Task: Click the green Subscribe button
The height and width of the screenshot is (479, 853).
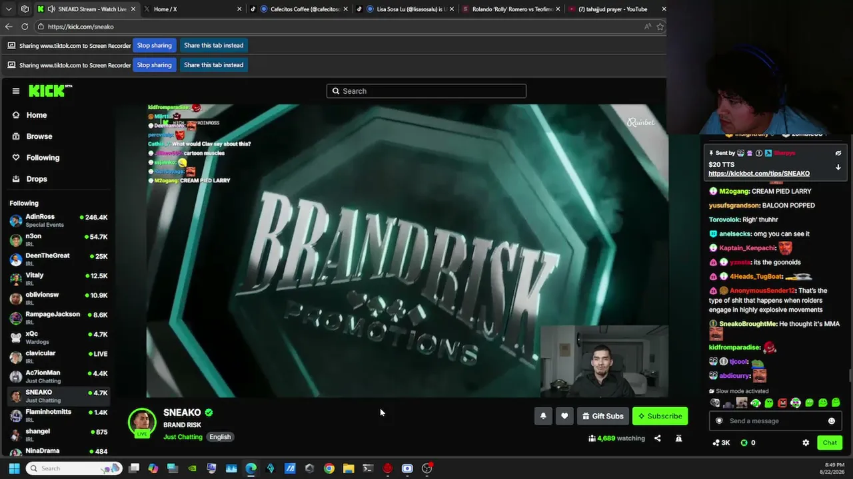Action: click(x=660, y=416)
